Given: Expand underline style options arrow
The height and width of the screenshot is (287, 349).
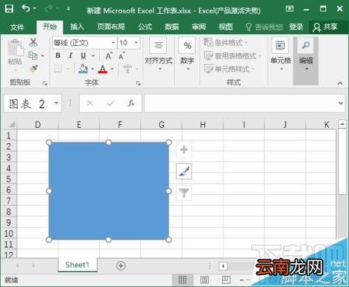Looking at the screenshot, I should point(93,56).
